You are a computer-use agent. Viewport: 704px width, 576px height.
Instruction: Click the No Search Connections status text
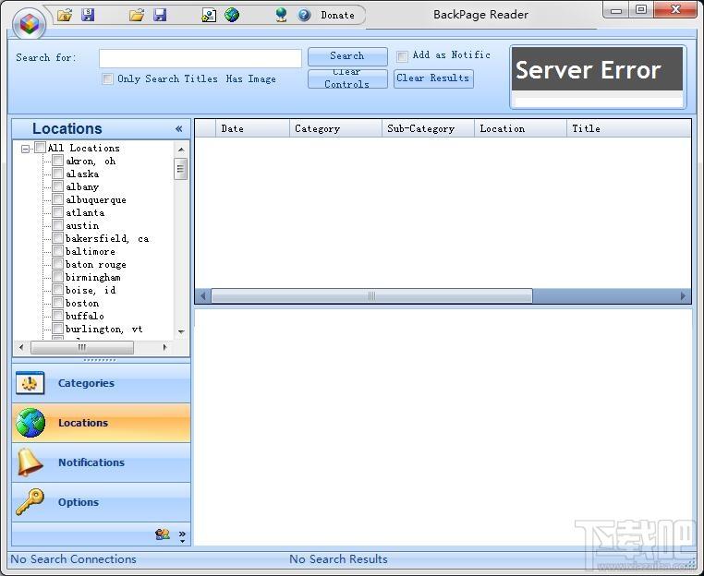pyautogui.click(x=73, y=559)
